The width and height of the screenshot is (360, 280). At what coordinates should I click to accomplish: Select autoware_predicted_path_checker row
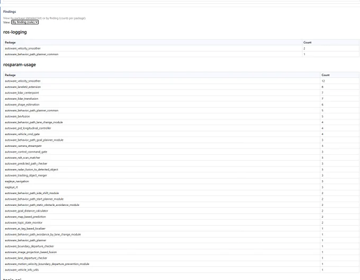tap(182, 164)
